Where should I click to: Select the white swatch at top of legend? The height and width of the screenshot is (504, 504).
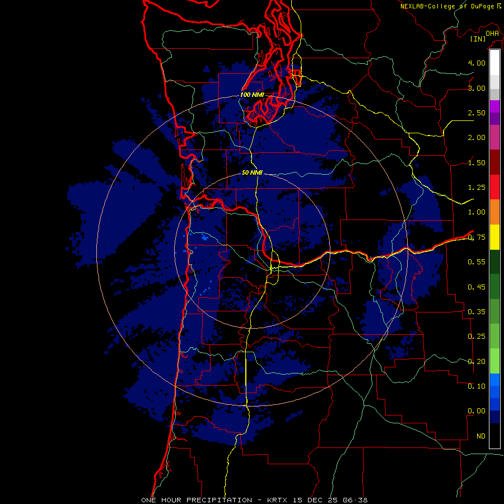[x=494, y=62]
